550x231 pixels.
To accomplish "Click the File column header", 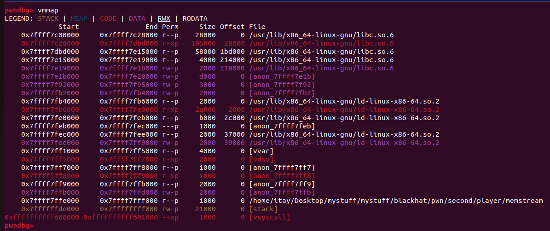I will coord(257,27).
